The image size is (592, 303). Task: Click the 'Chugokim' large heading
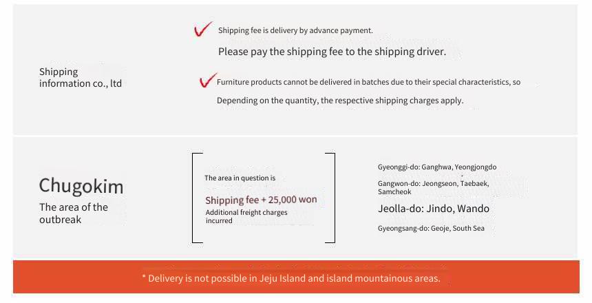coord(81,186)
